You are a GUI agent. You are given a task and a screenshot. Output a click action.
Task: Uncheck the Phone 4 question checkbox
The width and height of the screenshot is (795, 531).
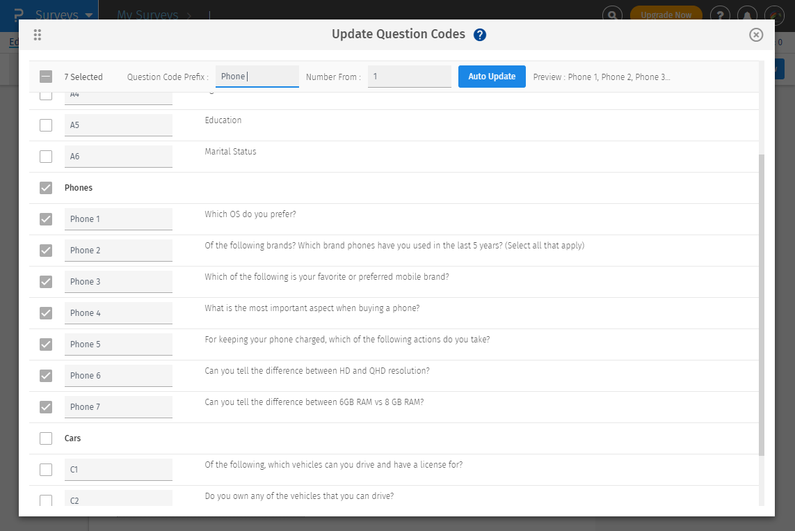(46, 313)
